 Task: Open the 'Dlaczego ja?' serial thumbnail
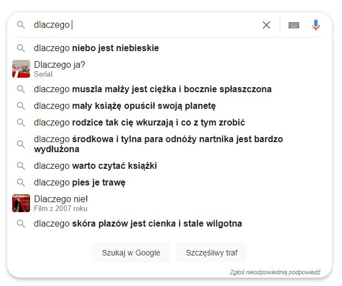coord(21,69)
